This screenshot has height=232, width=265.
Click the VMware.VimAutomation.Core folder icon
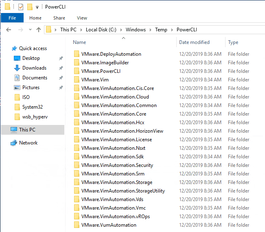pyautogui.click(x=77, y=114)
